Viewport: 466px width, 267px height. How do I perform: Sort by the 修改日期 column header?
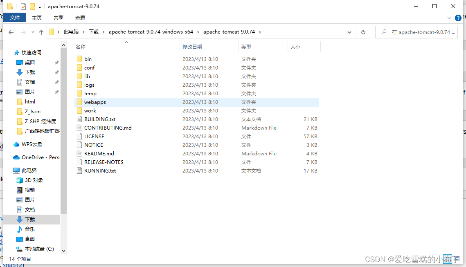(209, 47)
